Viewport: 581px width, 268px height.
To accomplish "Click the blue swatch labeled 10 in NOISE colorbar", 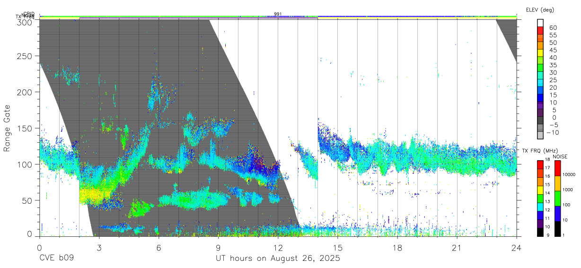I will pos(557,214).
